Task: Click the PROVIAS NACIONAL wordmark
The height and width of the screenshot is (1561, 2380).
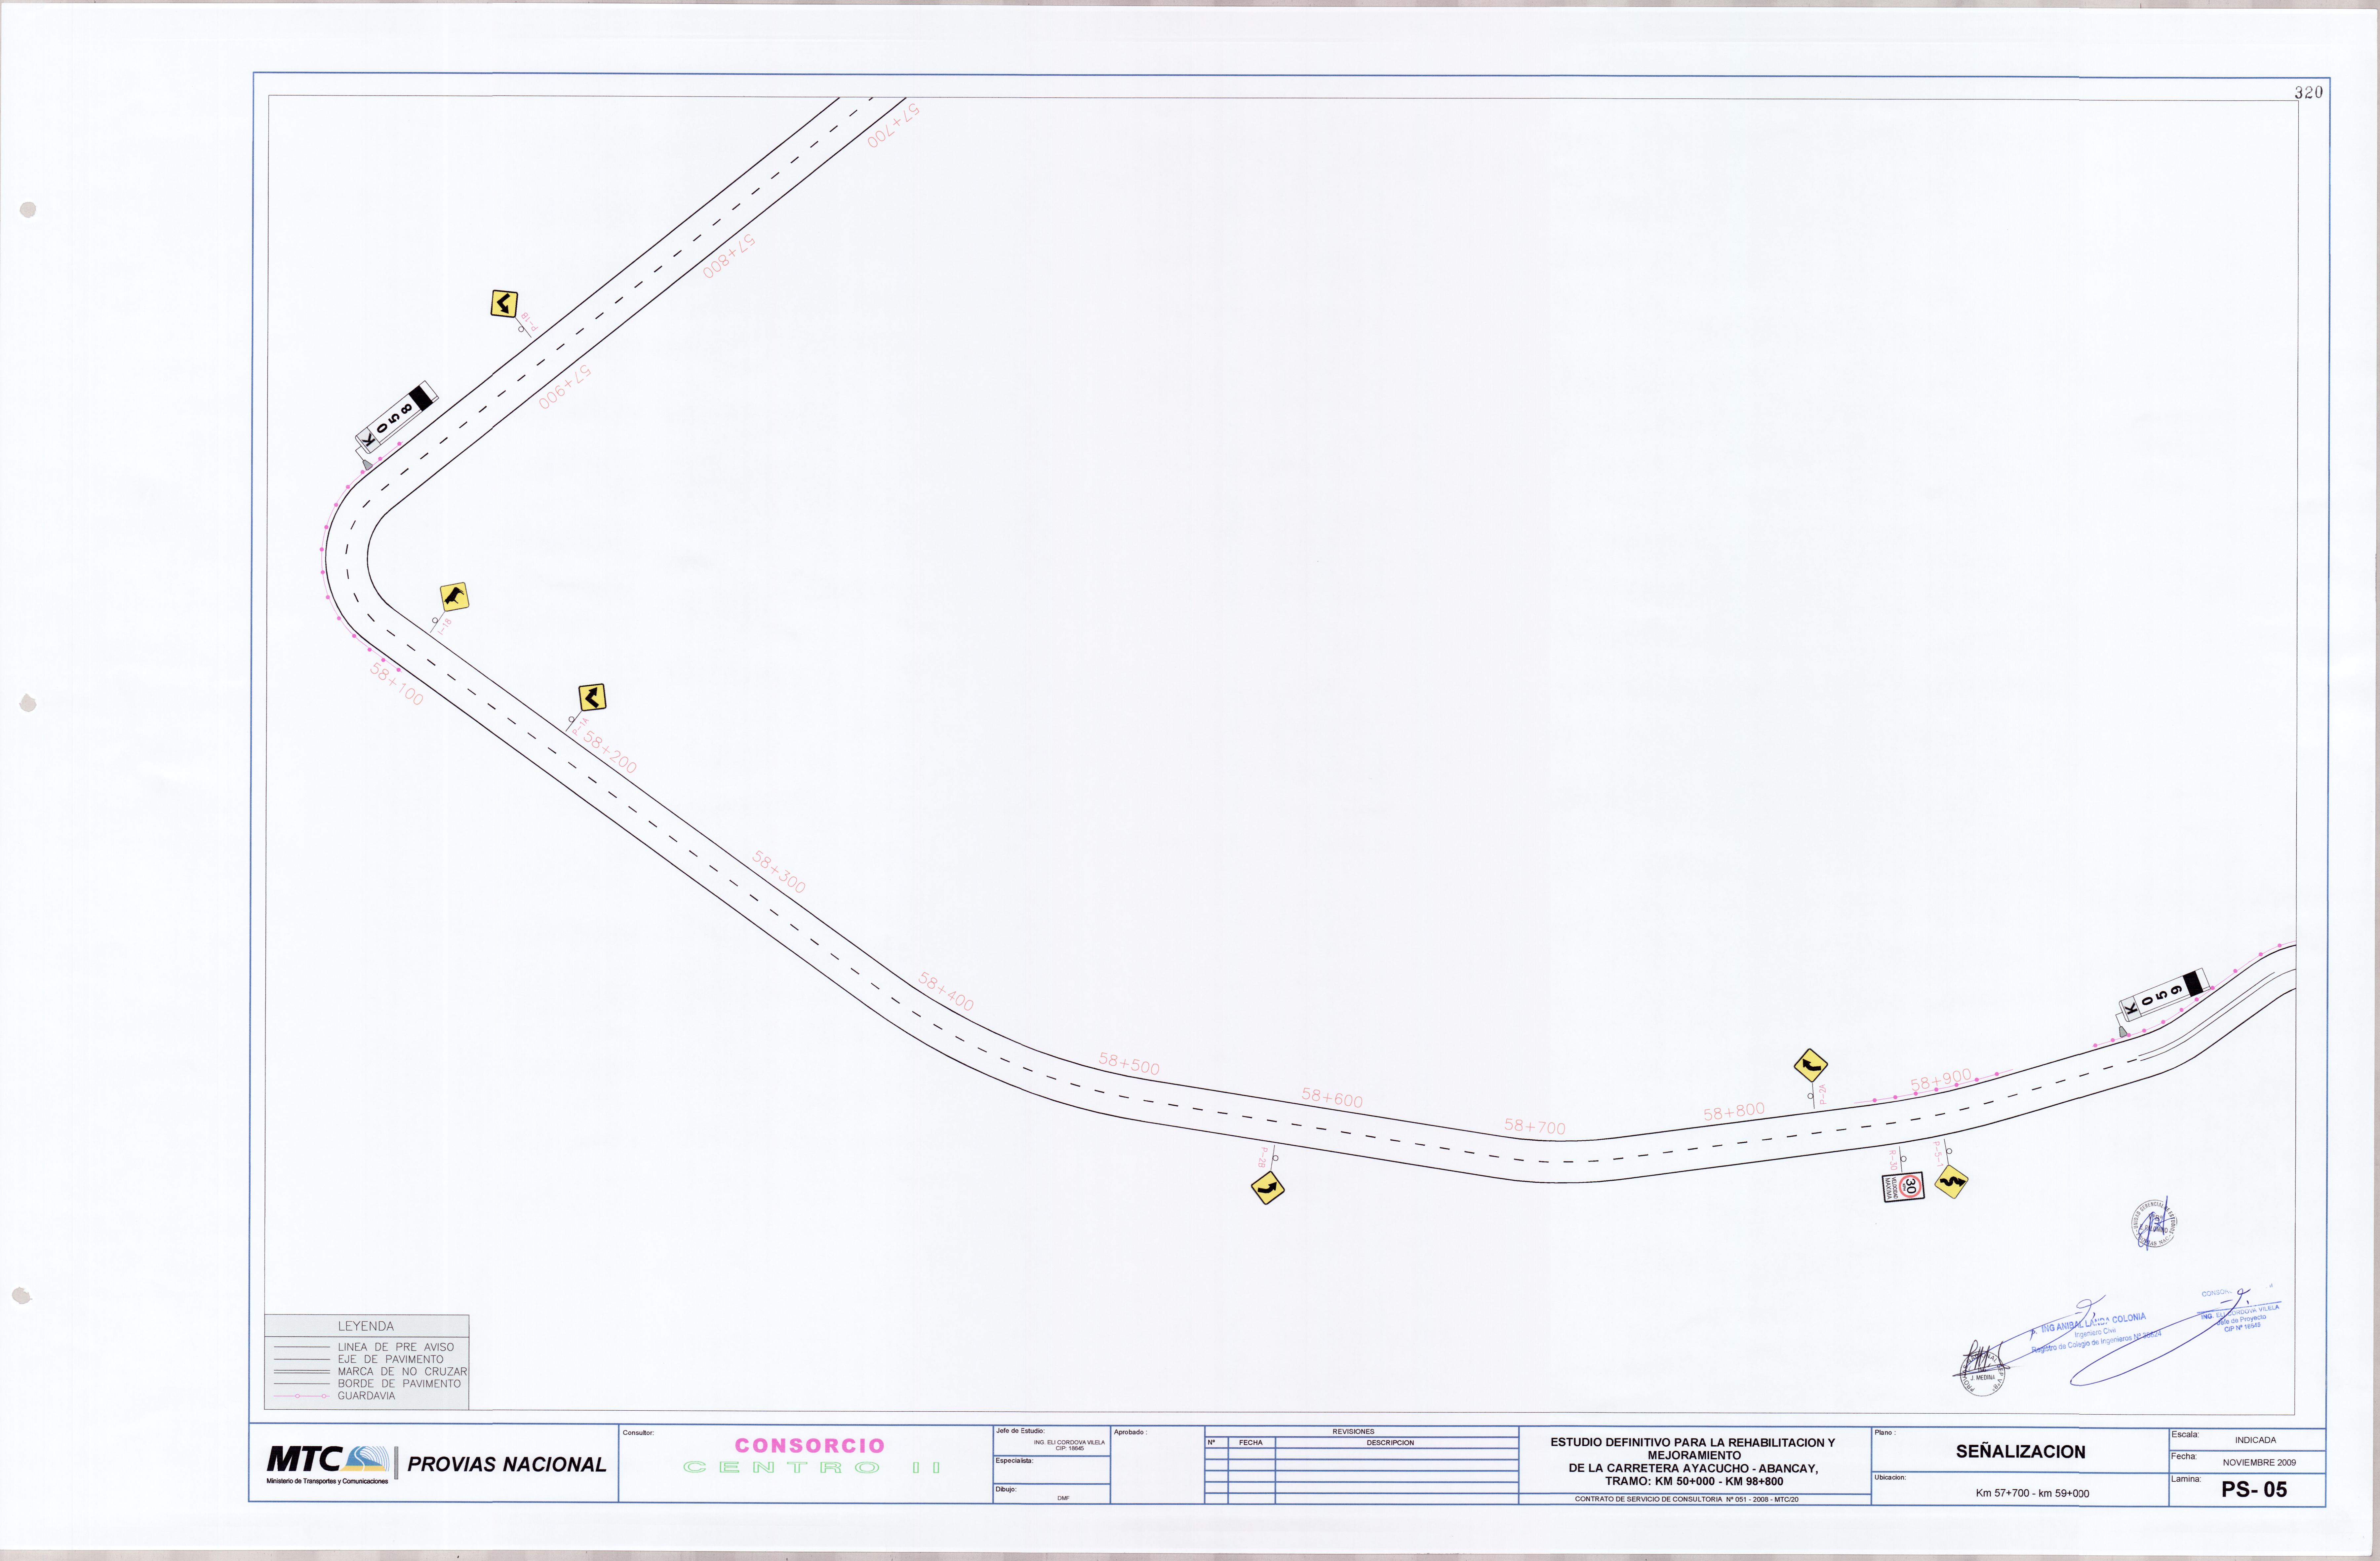Action: click(507, 1464)
